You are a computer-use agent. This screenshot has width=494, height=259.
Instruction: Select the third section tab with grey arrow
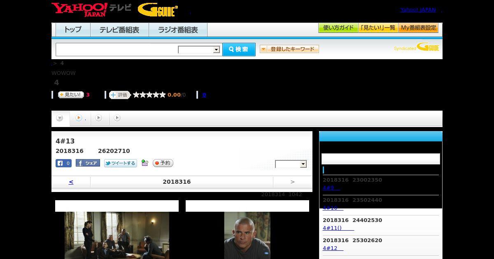(x=99, y=118)
